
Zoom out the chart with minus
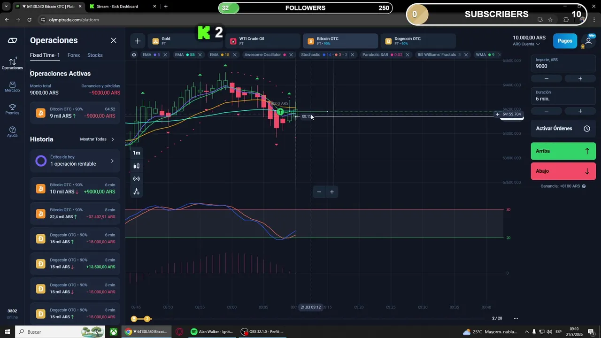[319, 192]
